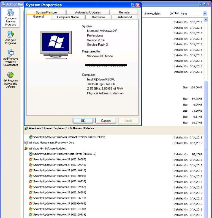Image resolution: width=212 pixels, height=218 pixels.
Task: Click Add/Remove Windows Components icon
Action: point(10,57)
